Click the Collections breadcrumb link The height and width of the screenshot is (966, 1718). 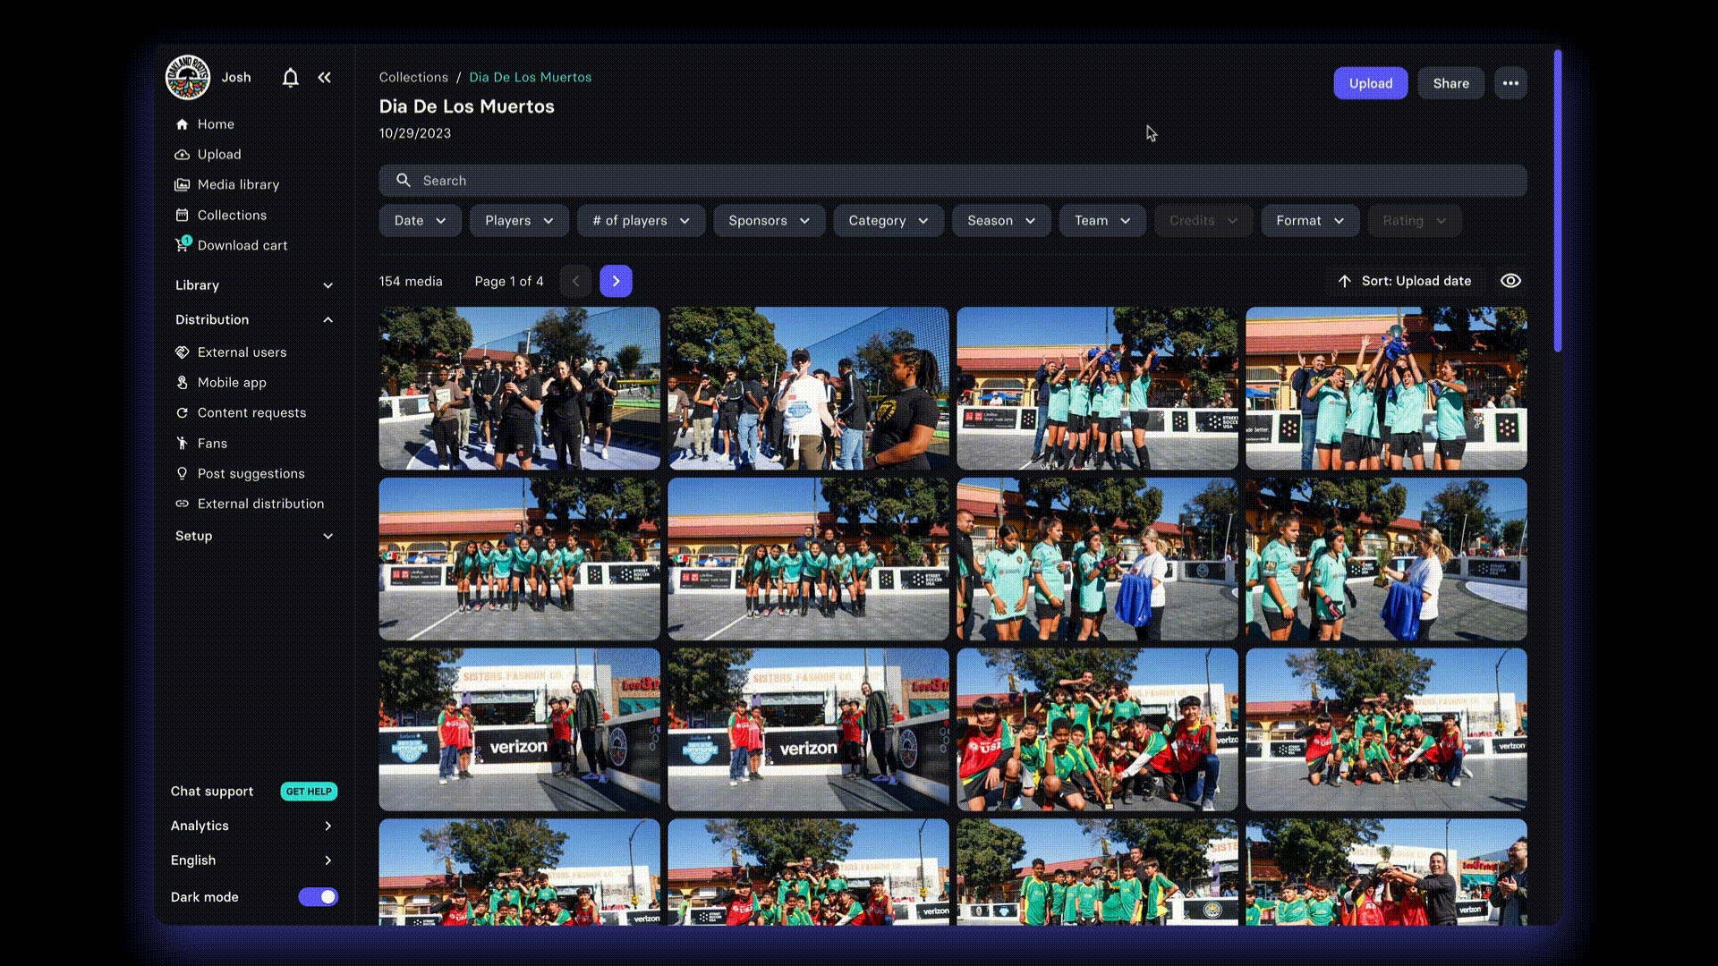pos(412,78)
